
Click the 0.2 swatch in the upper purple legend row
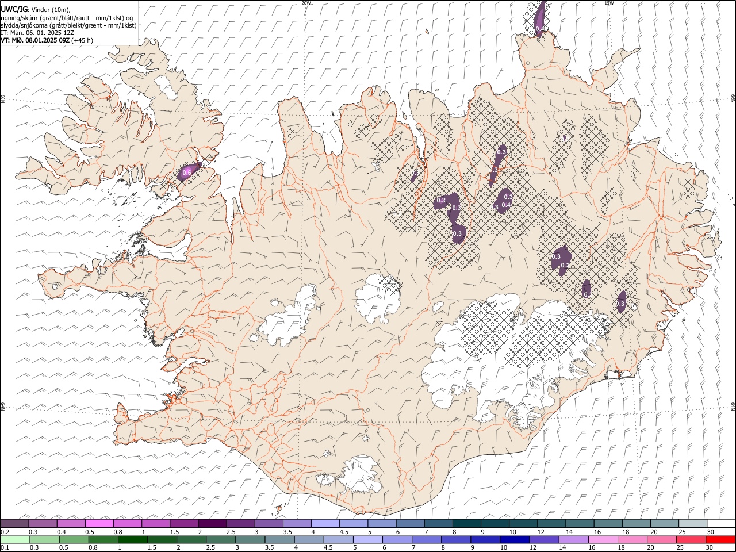tap(14, 523)
